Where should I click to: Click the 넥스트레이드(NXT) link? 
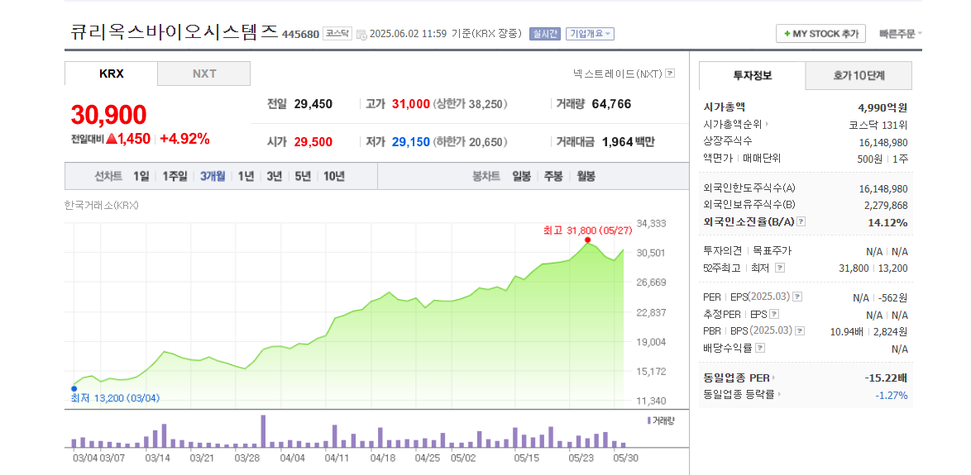[x=618, y=74]
